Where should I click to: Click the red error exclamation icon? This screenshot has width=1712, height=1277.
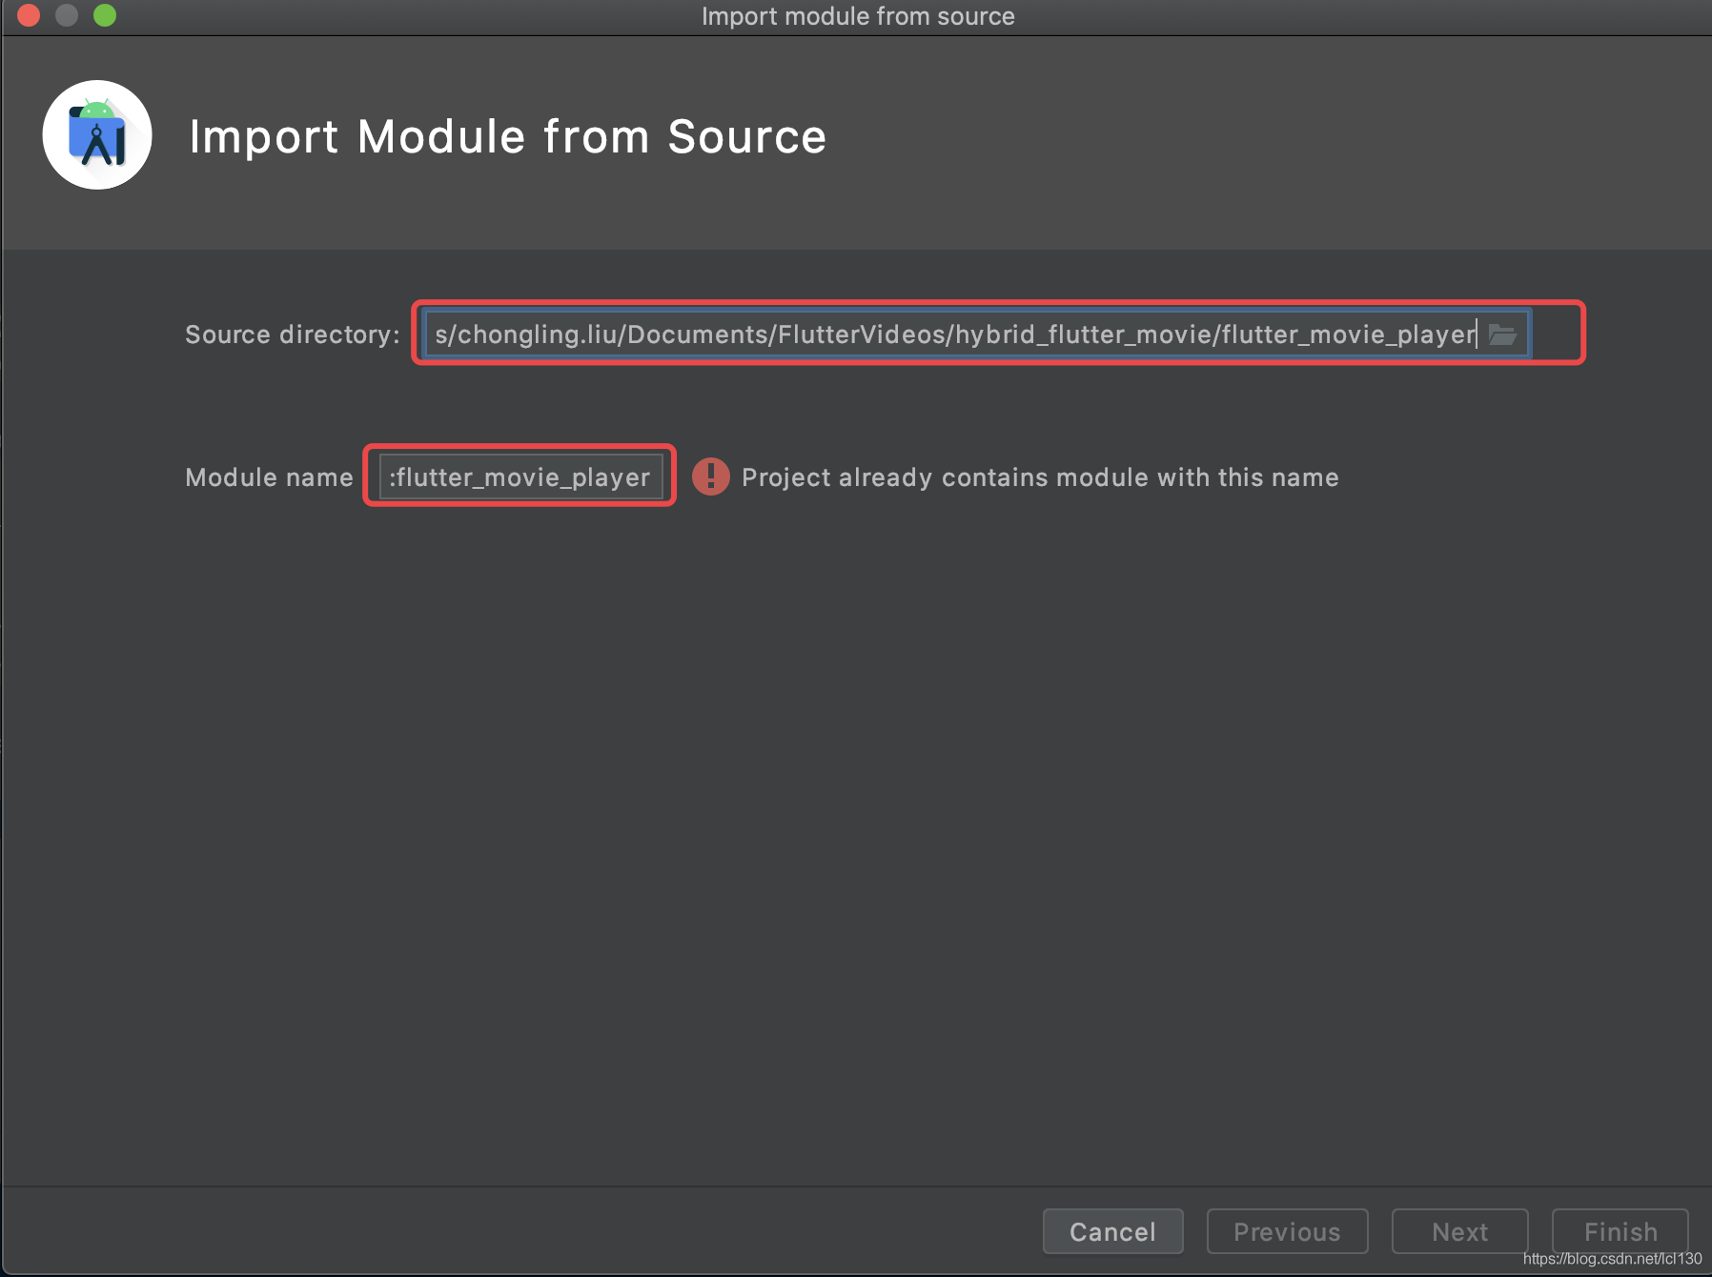[x=710, y=476]
